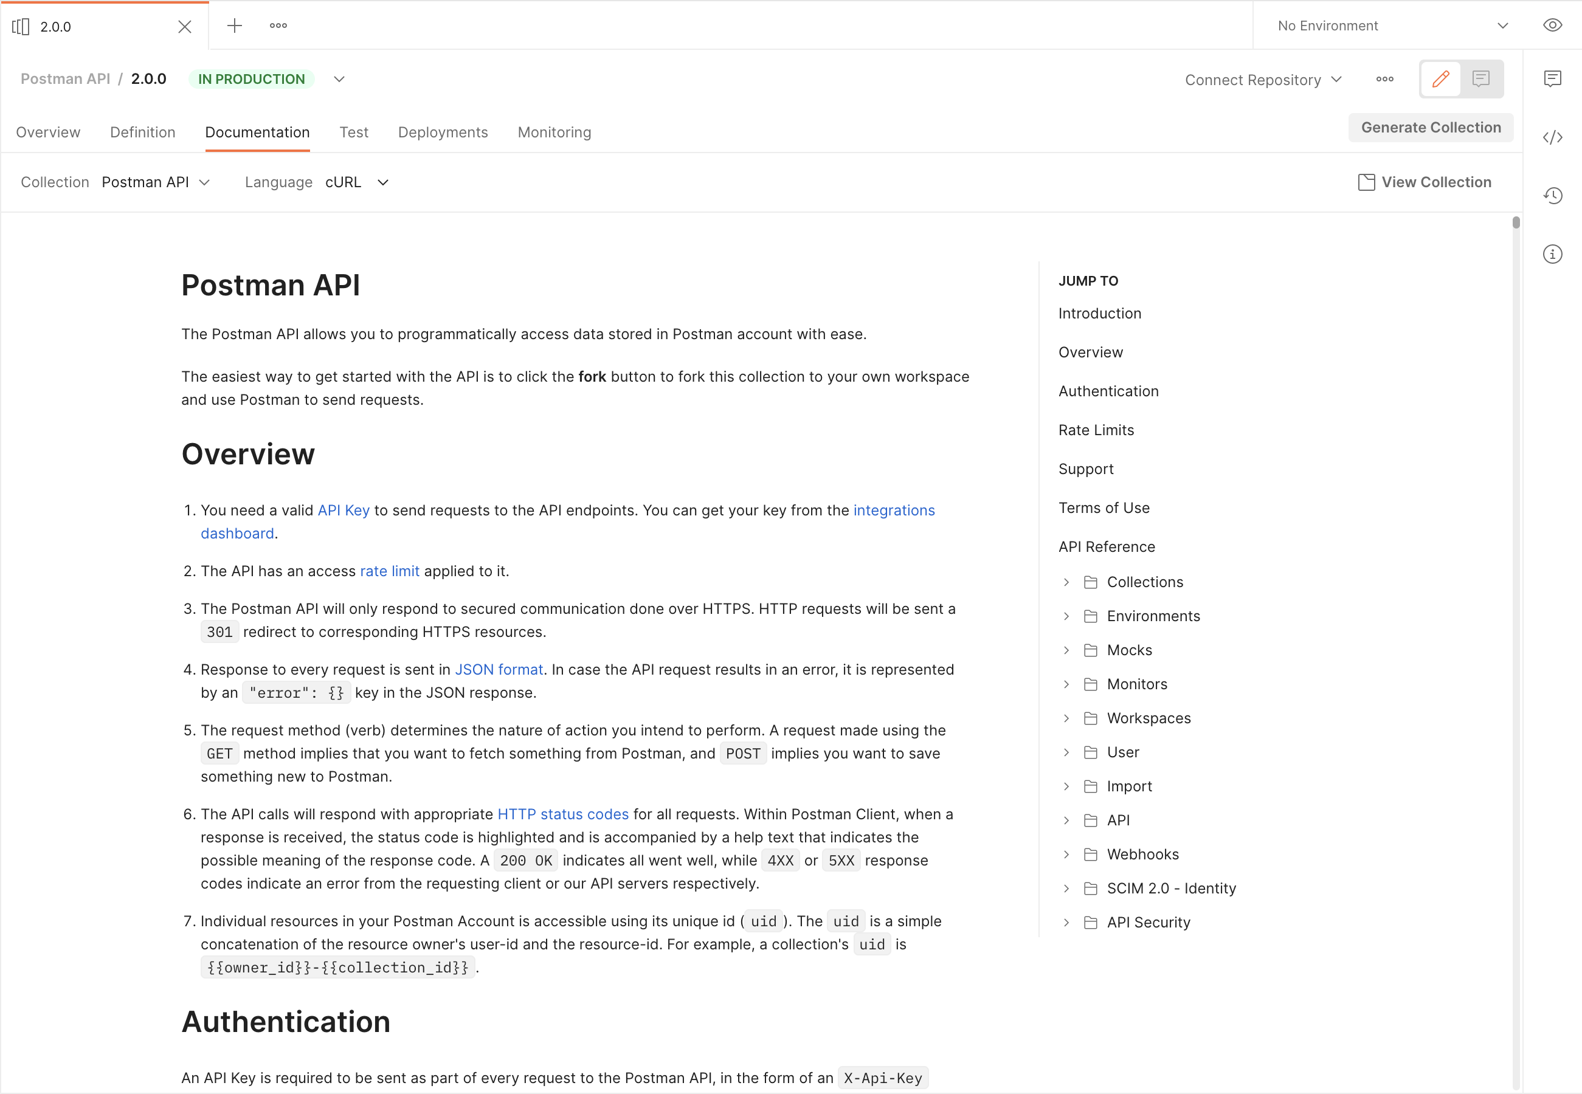Click the Connect Repository dropdown

1261,78
